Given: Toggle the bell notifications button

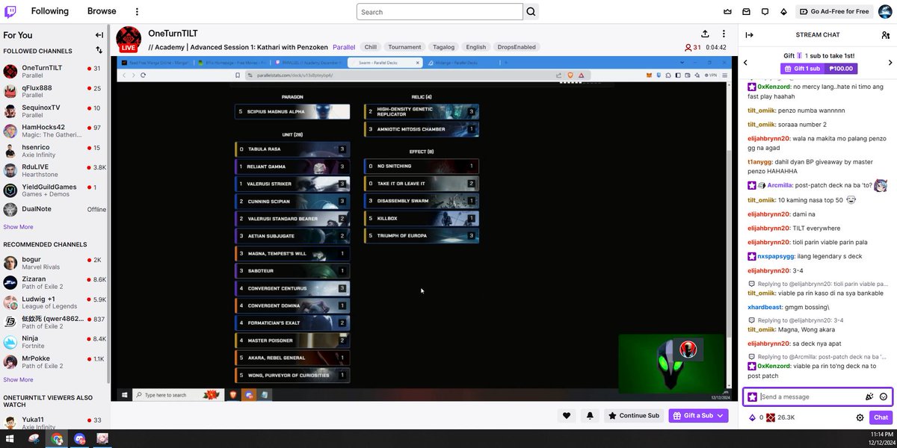Looking at the screenshot, I should pyautogui.click(x=590, y=416).
